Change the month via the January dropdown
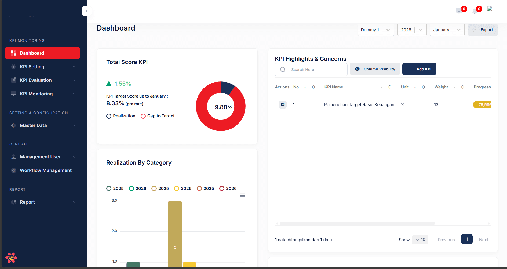 pyautogui.click(x=447, y=30)
